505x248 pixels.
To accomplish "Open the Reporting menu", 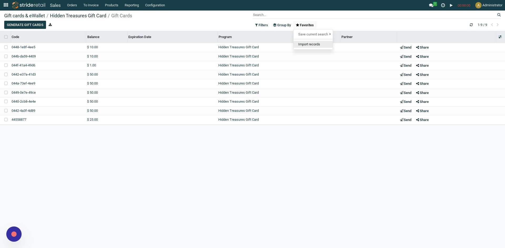I will click(x=132, y=5).
